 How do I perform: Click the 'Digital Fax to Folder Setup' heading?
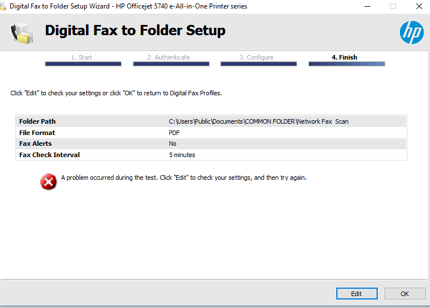coord(135,31)
